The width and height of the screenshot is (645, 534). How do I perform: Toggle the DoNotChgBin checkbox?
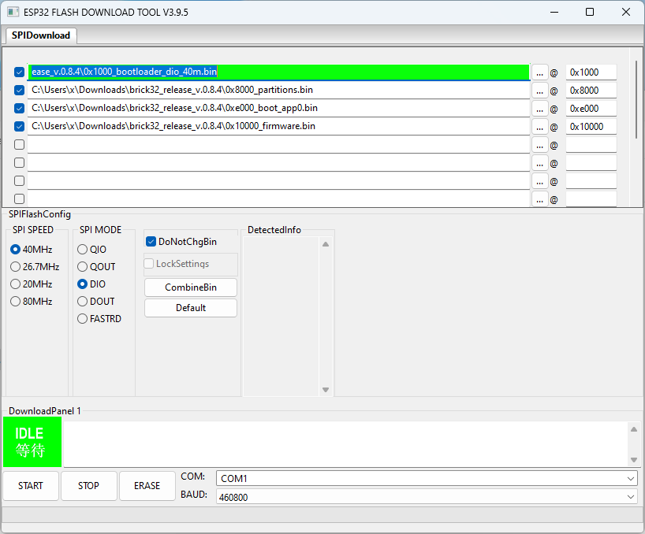tap(151, 242)
